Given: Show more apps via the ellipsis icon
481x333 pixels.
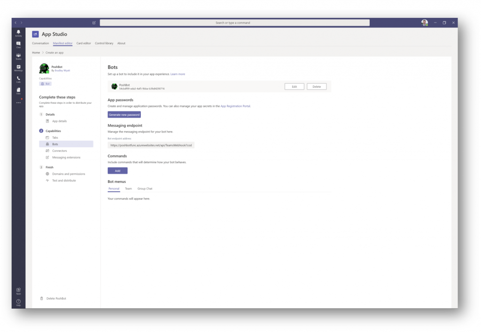Looking at the screenshot, I should tap(18, 103).
